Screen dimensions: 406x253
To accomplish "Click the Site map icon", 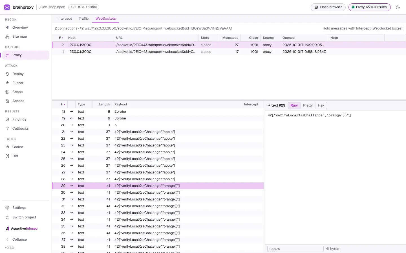I will click(7, 37).
